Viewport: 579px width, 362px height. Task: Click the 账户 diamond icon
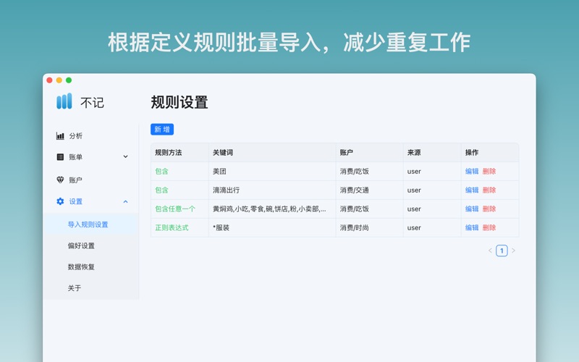[x=60, y=180]
